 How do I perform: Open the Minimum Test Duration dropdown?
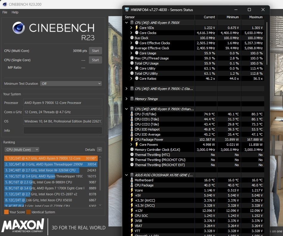pos(71,84)
